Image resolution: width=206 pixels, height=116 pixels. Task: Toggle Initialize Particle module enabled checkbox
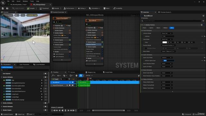pos(204,25)
